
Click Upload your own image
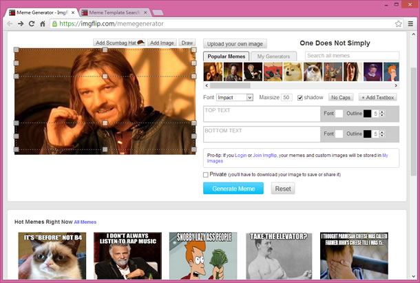[235, 43]
